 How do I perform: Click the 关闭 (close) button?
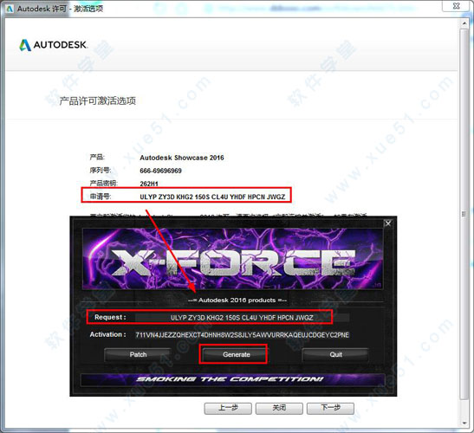coord(279,408)
